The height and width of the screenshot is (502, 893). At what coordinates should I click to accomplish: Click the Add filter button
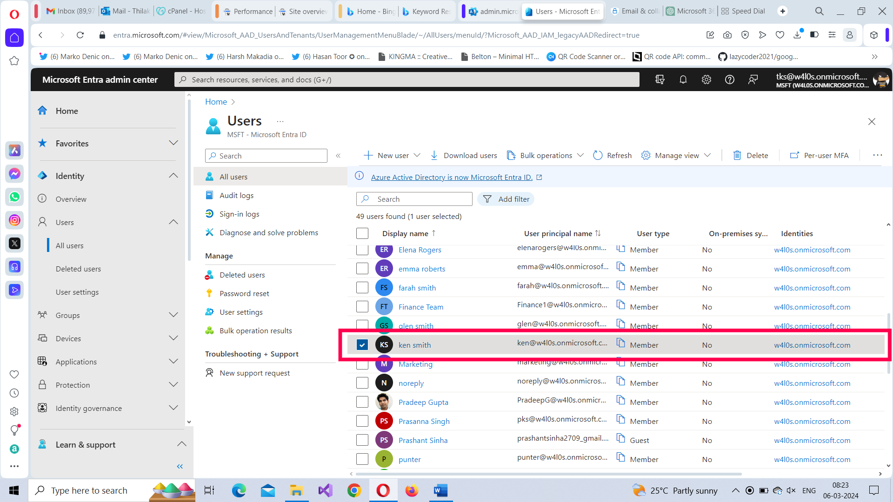[x=506, y=199]
